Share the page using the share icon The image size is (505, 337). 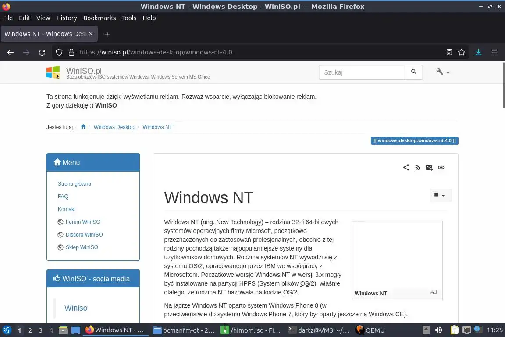point(406,167)
